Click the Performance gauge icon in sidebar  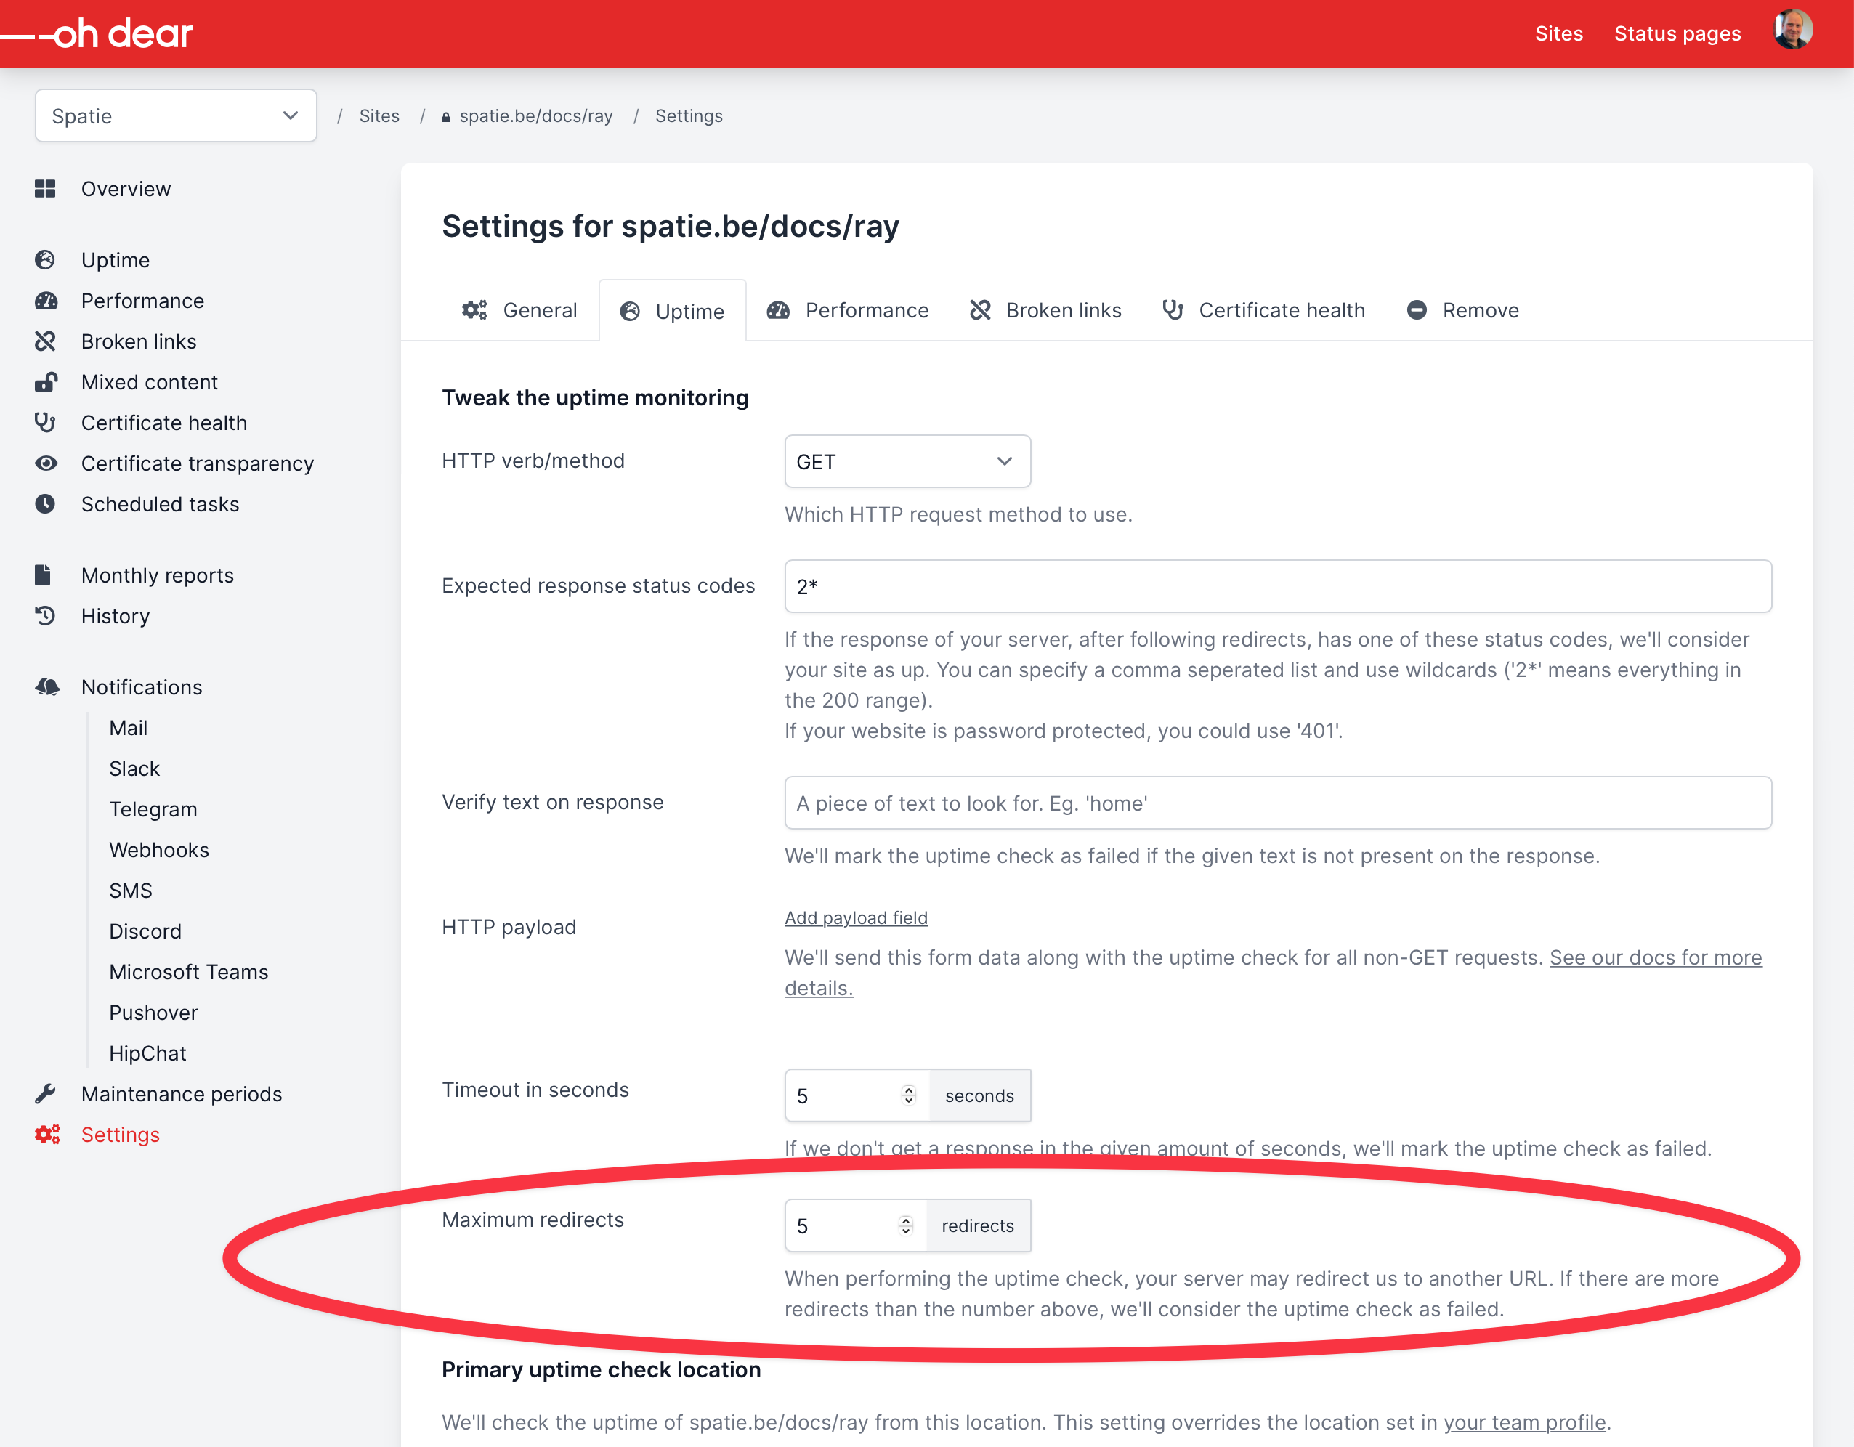46,301
